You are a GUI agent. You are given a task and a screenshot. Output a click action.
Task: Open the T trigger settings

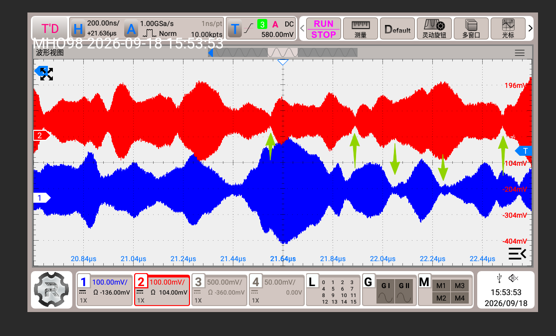[x=234, y=29]
